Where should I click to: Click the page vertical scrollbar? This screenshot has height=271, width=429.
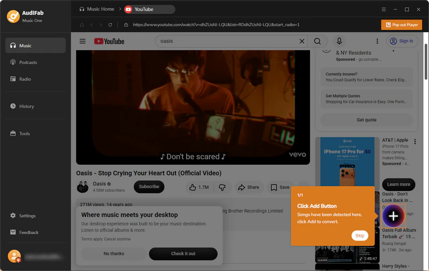click(x=426, y=61)
